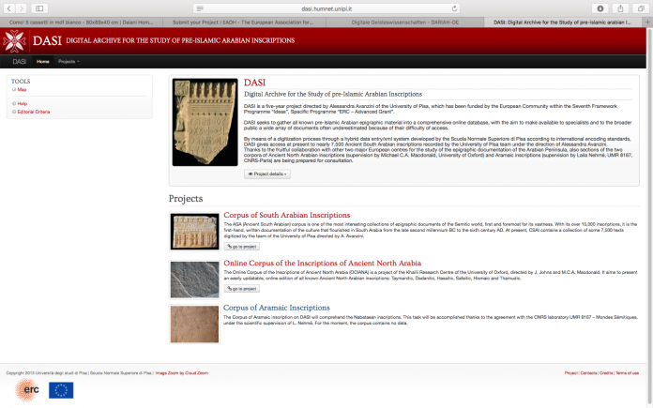Open Corpus of Aramaic Inscriptions title

coord(277,308)
